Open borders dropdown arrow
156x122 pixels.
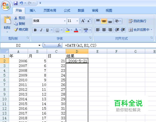pos(61,30)
